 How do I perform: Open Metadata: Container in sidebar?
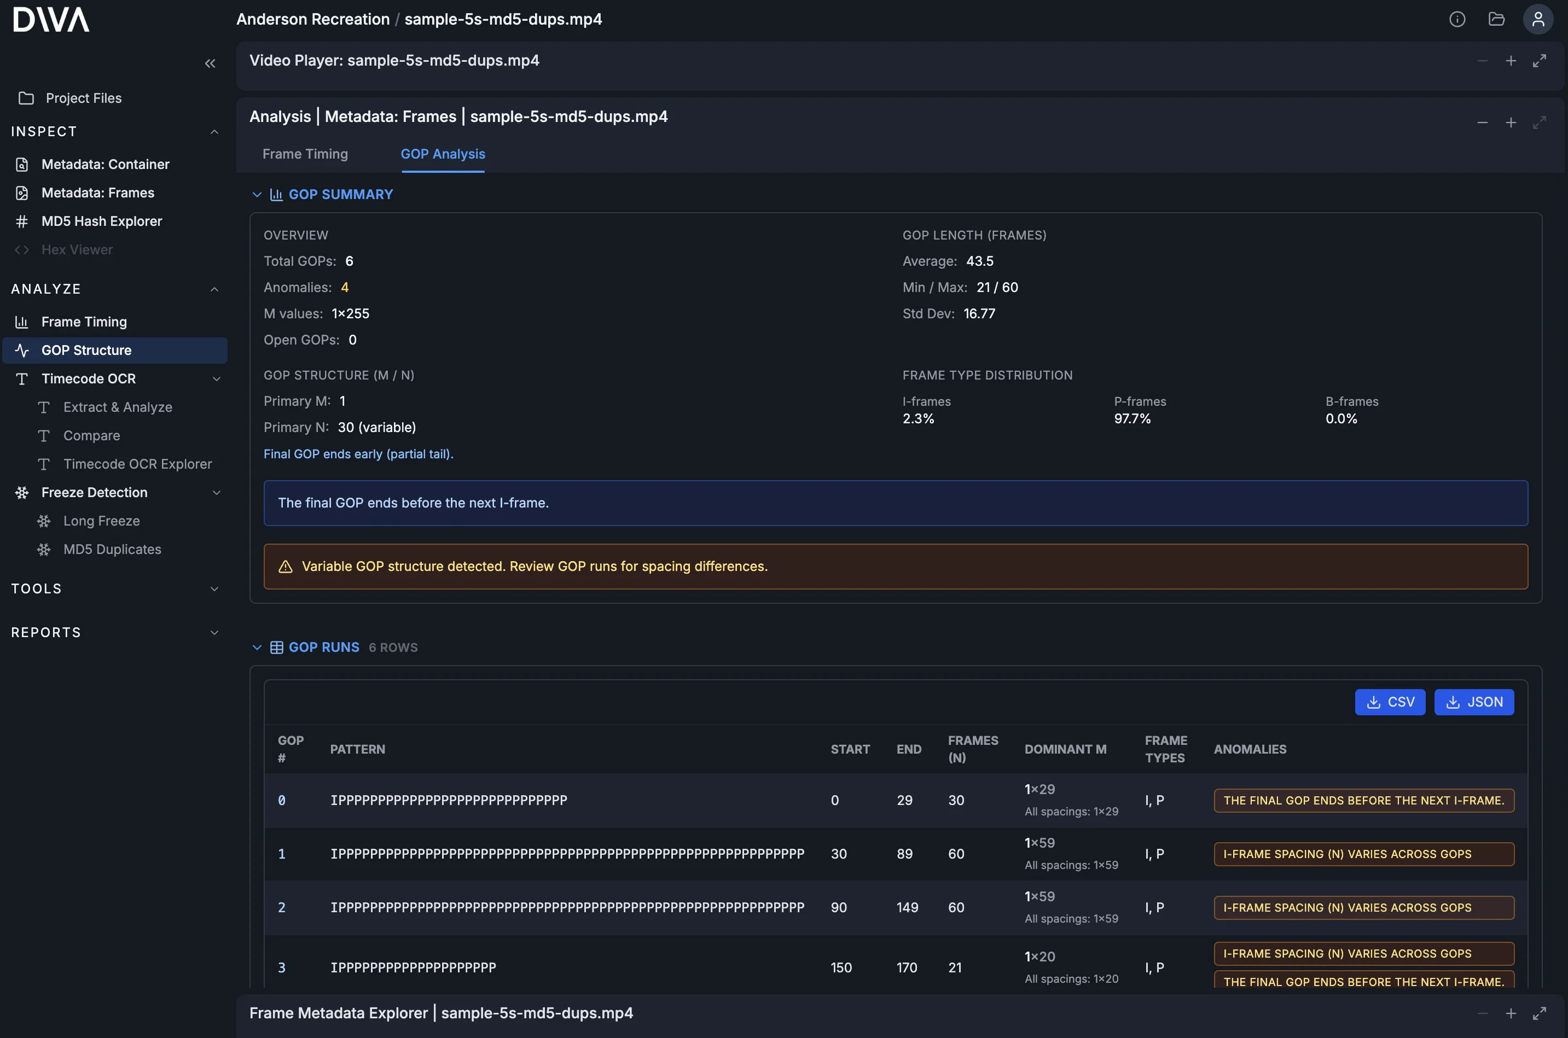(x=105, y=164)
